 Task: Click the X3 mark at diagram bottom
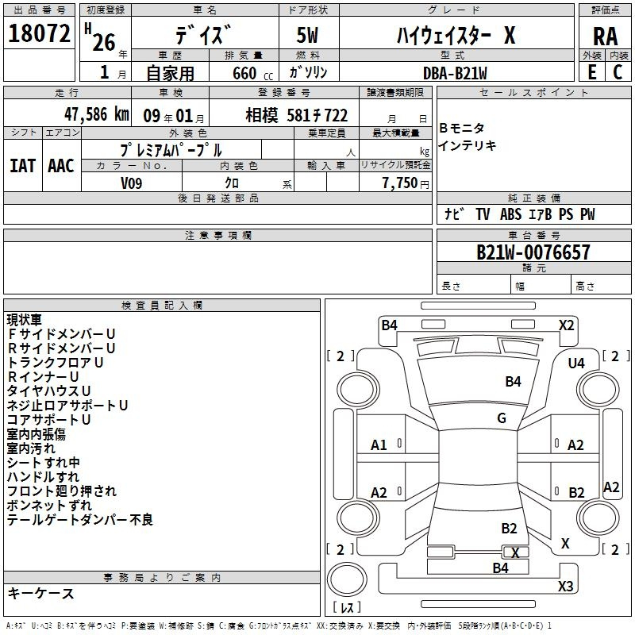coord(565,587)
